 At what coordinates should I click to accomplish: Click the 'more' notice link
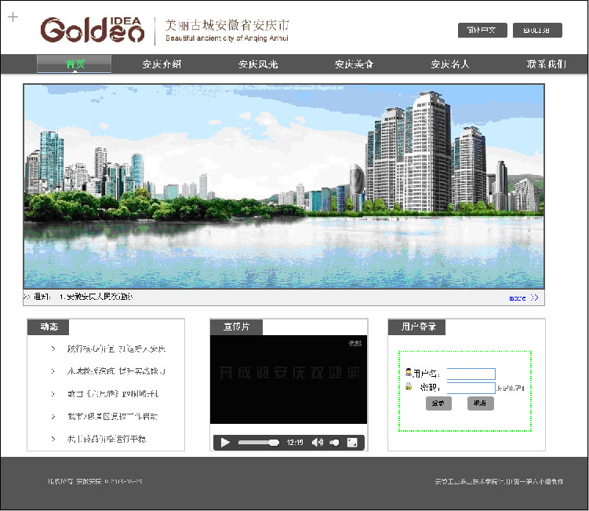(517, 298)
